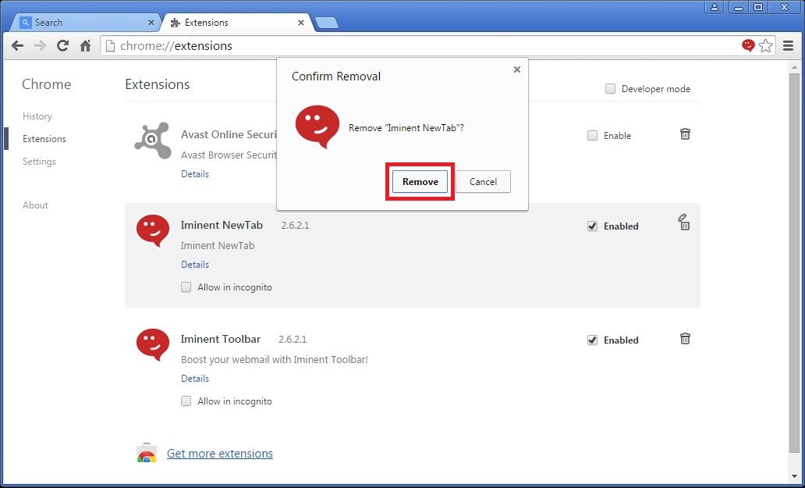The width and height of the screenshot is (805, 488).
Task: Open the Chrome user profile button
Action: tap(715, 7)
